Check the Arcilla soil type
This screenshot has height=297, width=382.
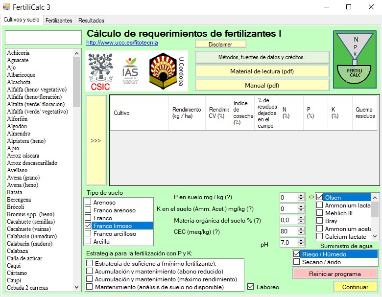88,241
